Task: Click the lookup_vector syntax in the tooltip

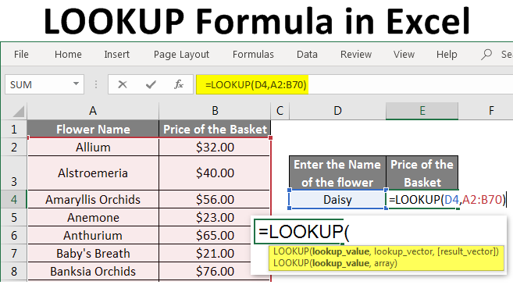Action: (x=404, y=251)
